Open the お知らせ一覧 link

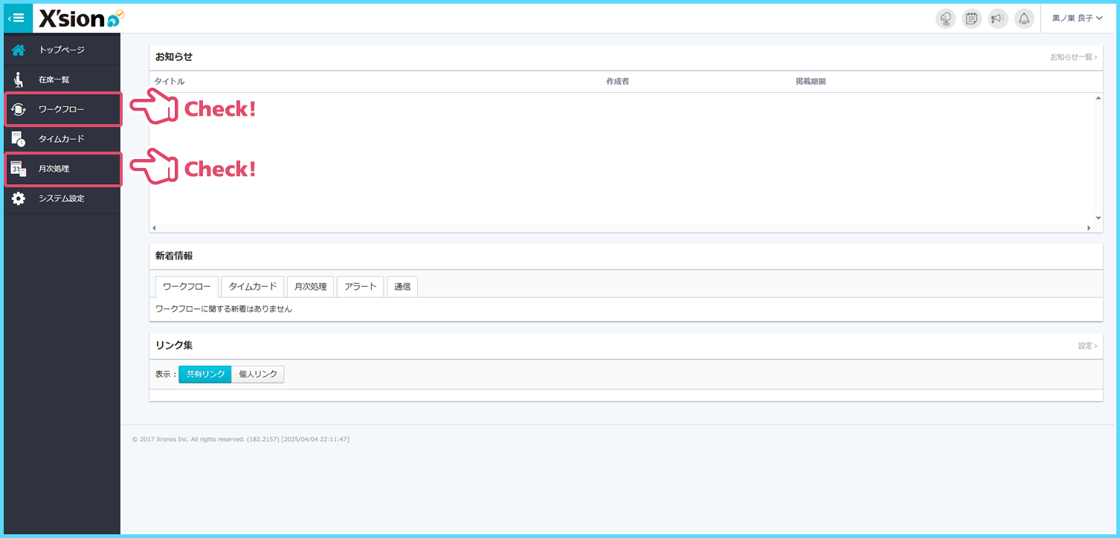pyautogui.click(x=1072, y=57)
